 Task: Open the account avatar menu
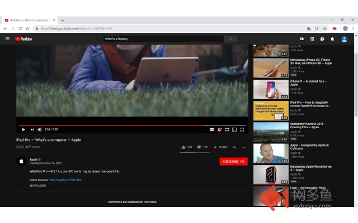pyautogui.click(x=345, y=39)
